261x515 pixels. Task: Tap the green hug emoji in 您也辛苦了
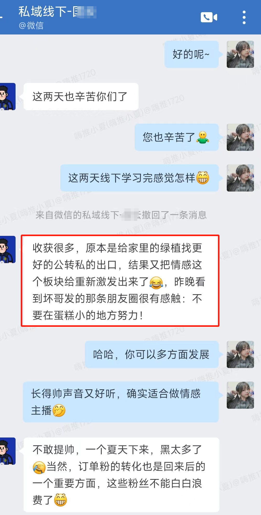click(203, 137)
